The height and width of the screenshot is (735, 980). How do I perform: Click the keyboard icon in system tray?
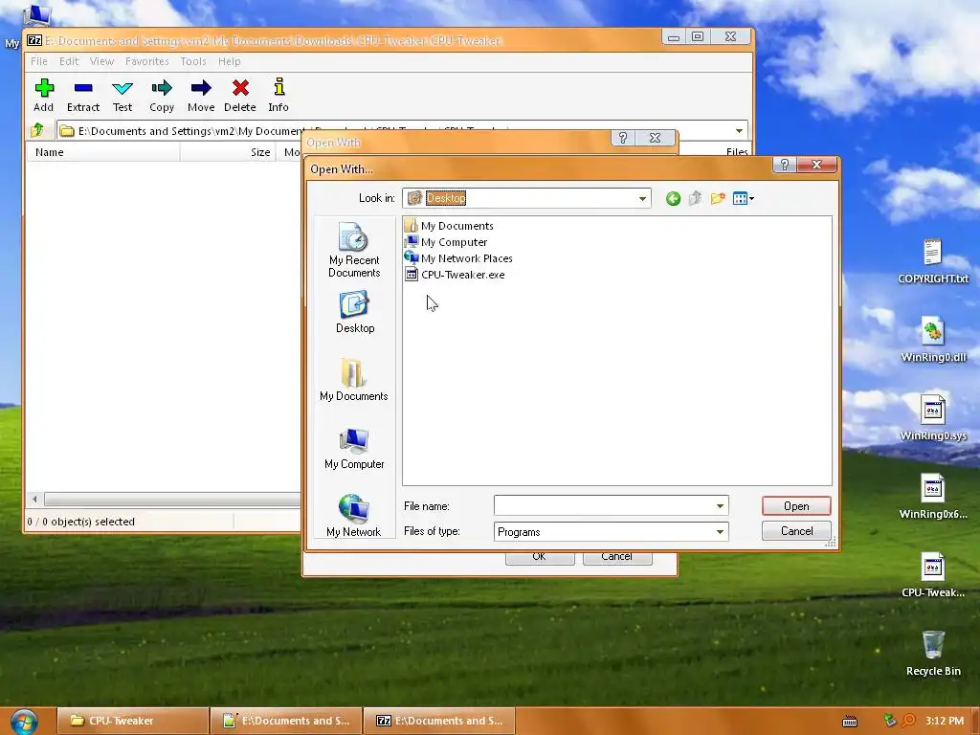850,722
